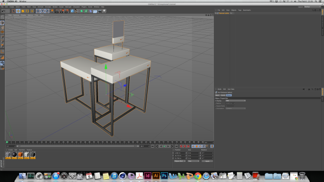
Task: Switch to the Basic attributes tab
Action: point(218,95)
